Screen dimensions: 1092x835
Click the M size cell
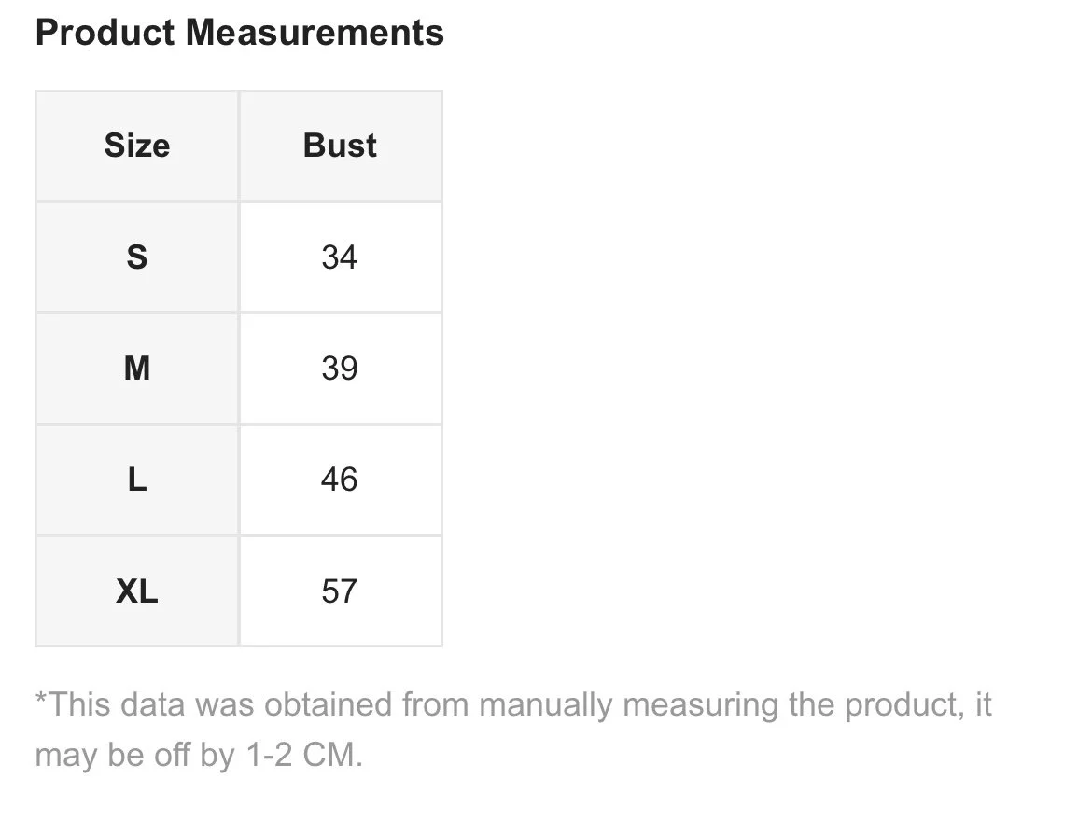coord(137,369)
